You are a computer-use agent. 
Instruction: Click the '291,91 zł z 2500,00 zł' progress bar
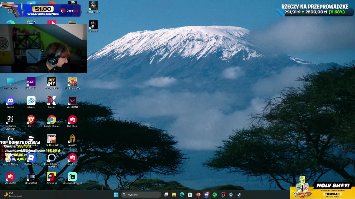pos(315,12)
